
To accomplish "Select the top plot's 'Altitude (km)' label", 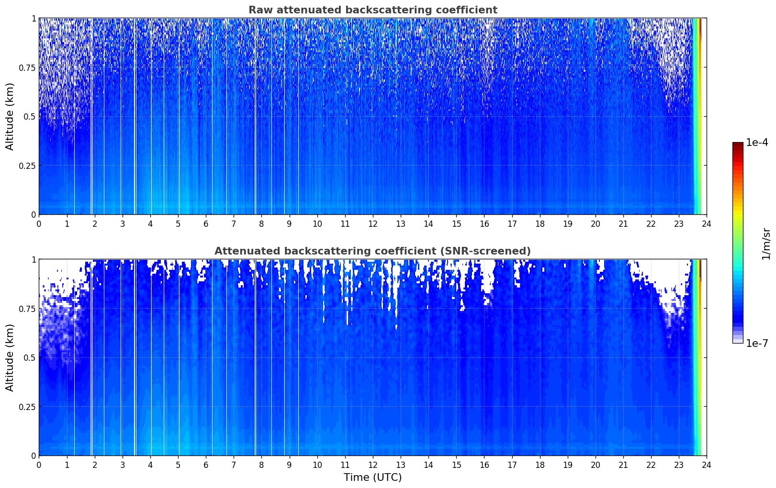I will [10, 116].
